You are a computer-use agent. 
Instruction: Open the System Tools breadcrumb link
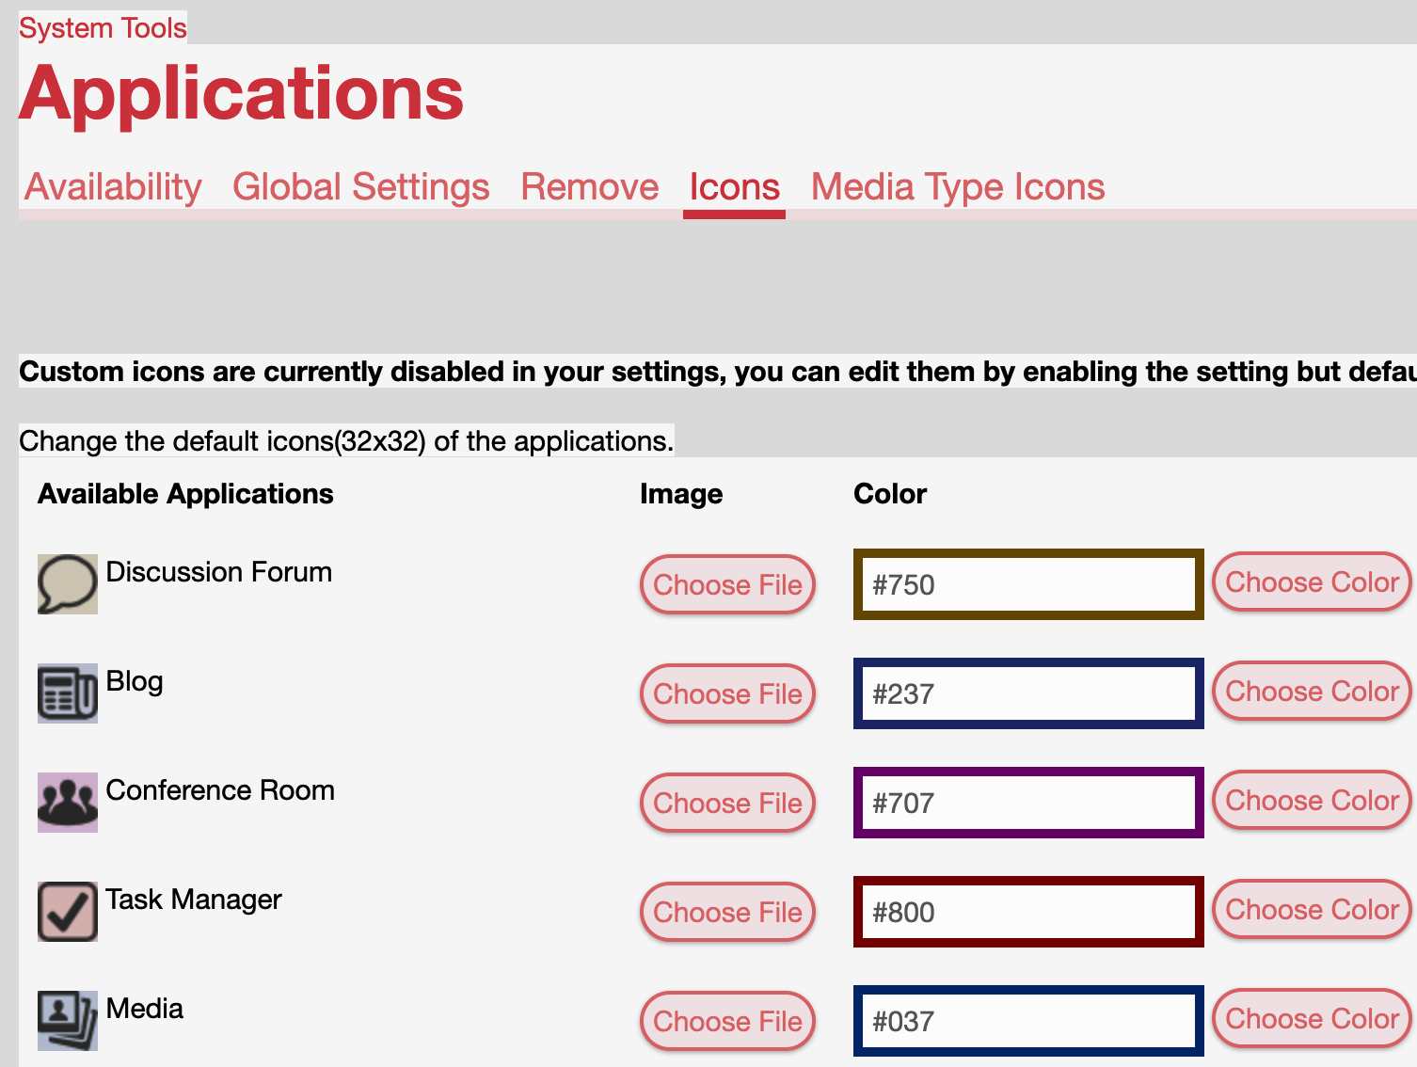pos(103,28)
